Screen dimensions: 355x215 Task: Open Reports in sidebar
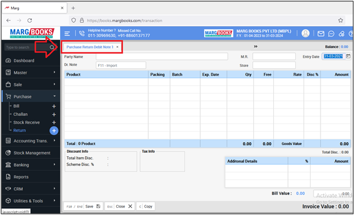[x=31, y=177]
